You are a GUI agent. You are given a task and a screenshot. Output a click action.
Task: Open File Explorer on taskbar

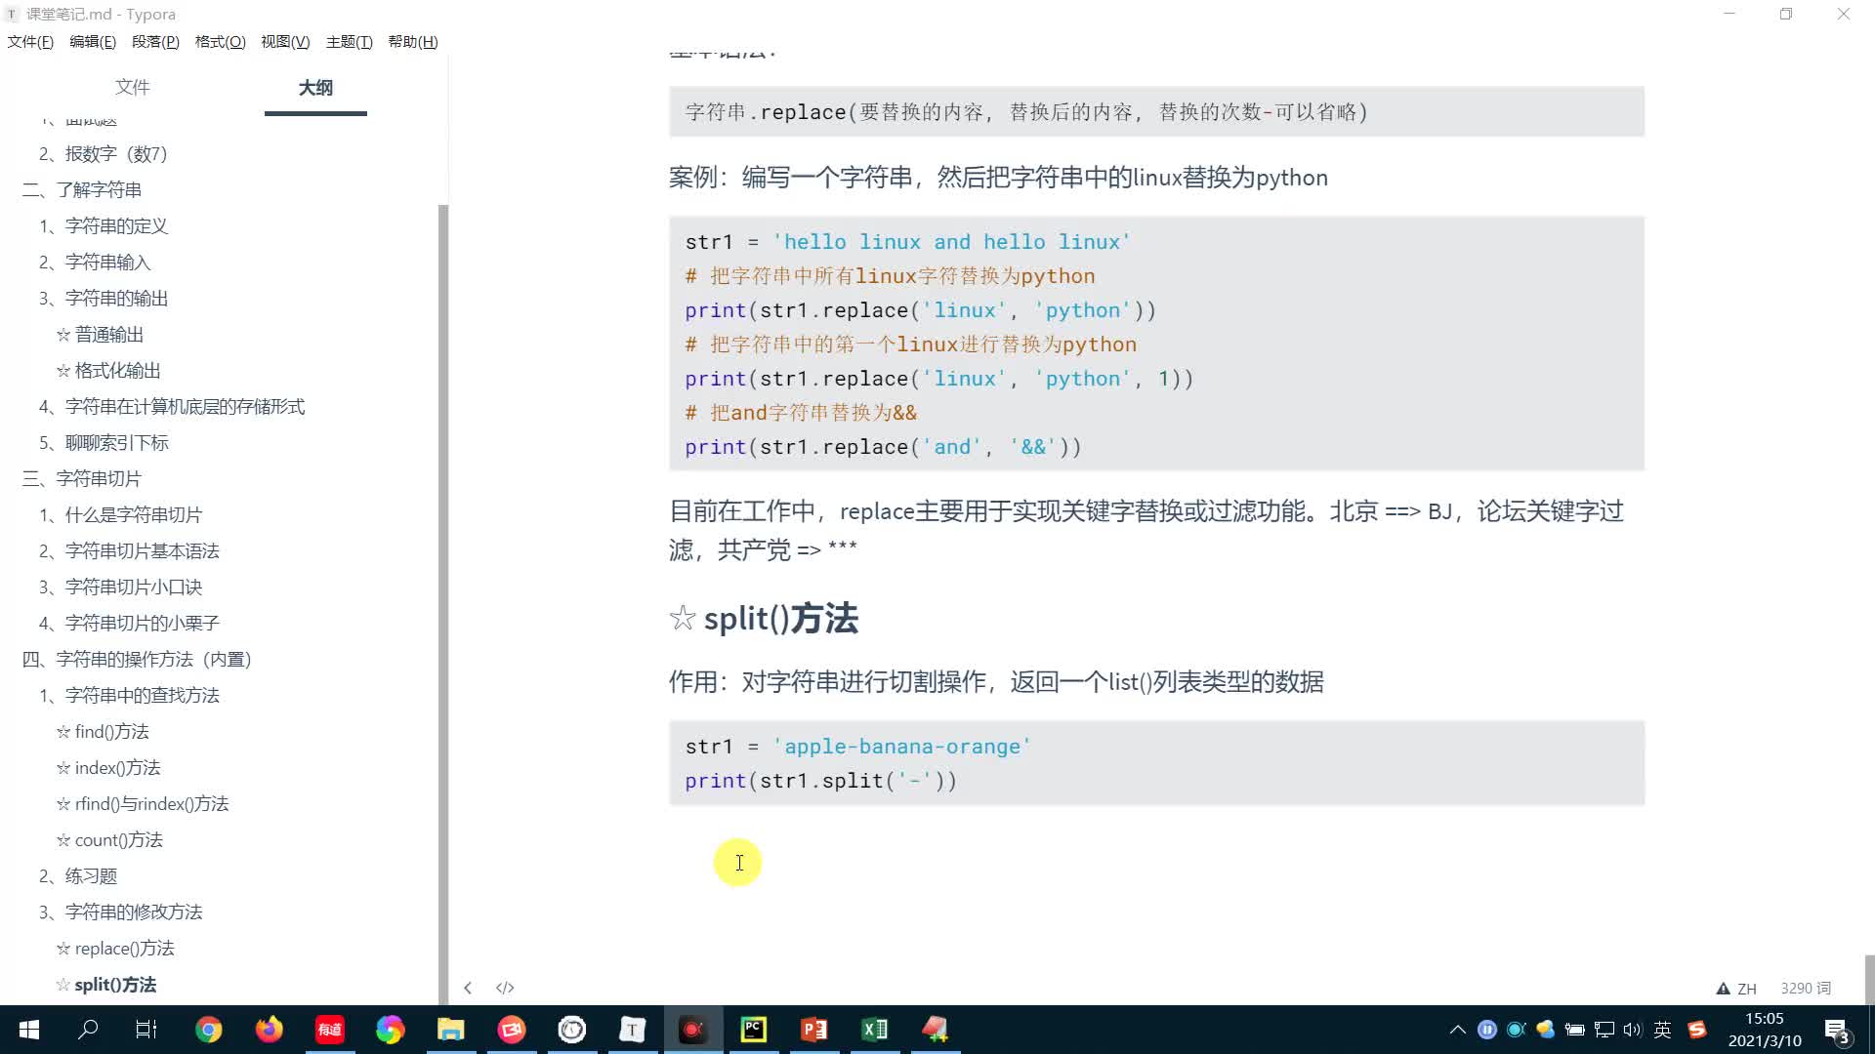click(450, 1030)
